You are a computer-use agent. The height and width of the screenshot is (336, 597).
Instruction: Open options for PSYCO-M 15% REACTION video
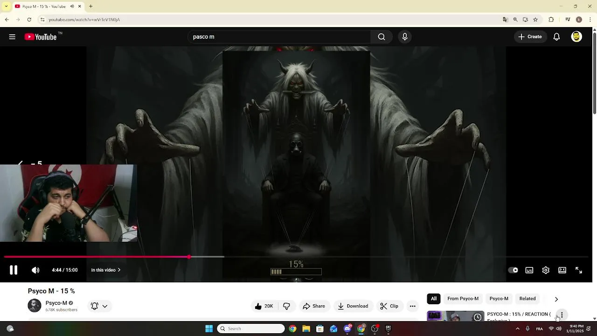(562, 315)
